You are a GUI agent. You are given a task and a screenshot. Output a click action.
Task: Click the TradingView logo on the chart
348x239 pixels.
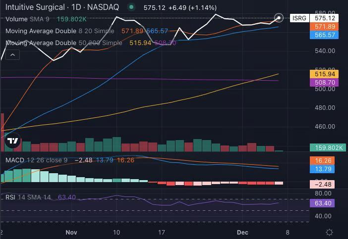click(x=13, y=141)
